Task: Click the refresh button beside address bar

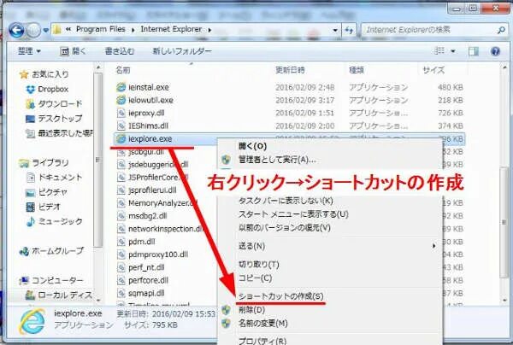Action: (x=349, y=31)
